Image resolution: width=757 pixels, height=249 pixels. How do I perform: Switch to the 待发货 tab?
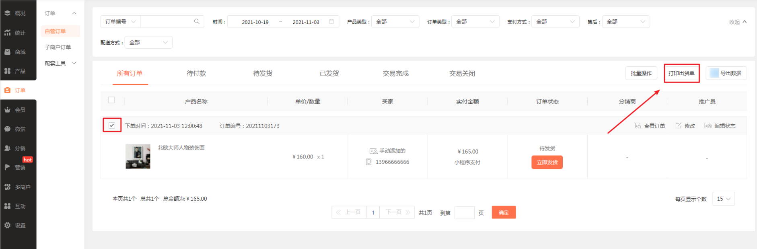pyautogui.click(x=263, y=74)
